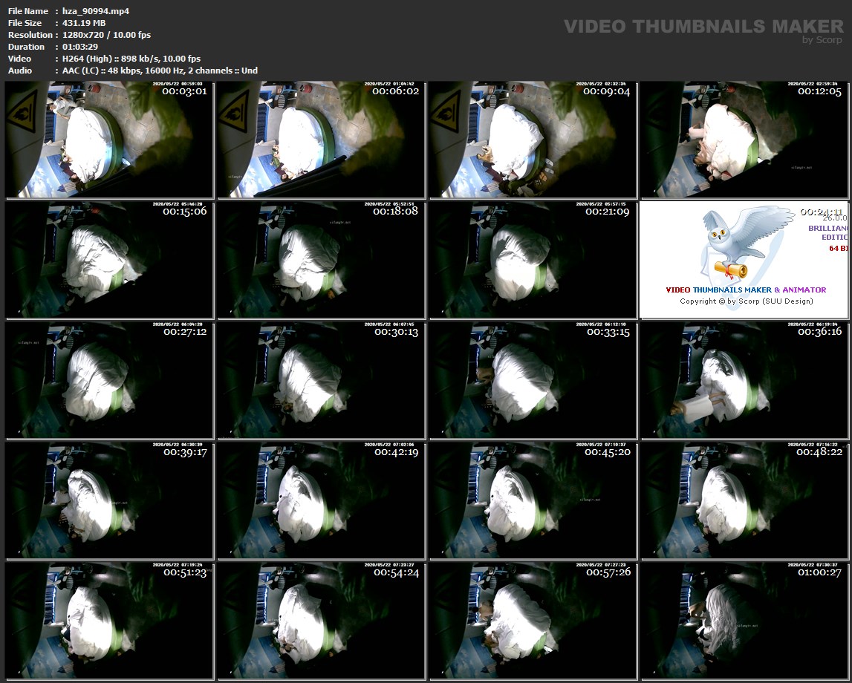This screenshot has width=852, height=683.
Task: Click the VIDEO THUMBNAILS MAKER watermark title
Action: click(703, 27)
